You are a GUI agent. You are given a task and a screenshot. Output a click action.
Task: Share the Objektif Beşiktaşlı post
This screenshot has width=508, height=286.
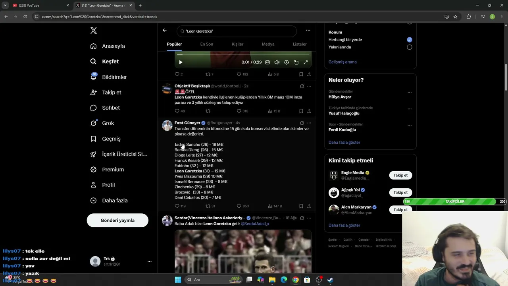tap(309, 111)
